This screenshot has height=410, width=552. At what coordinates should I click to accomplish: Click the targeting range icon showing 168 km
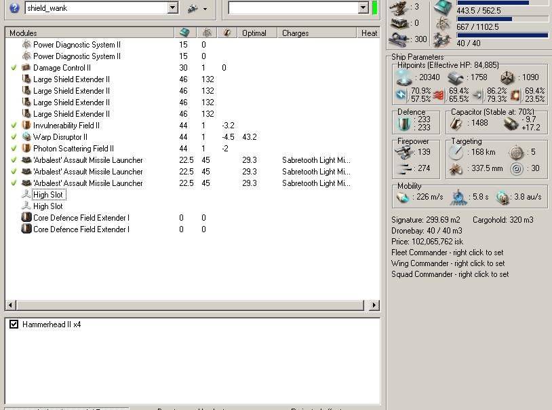[x=456, y=152]
